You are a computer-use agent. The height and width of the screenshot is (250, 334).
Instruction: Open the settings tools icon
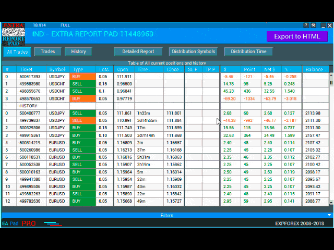point(313,25)
